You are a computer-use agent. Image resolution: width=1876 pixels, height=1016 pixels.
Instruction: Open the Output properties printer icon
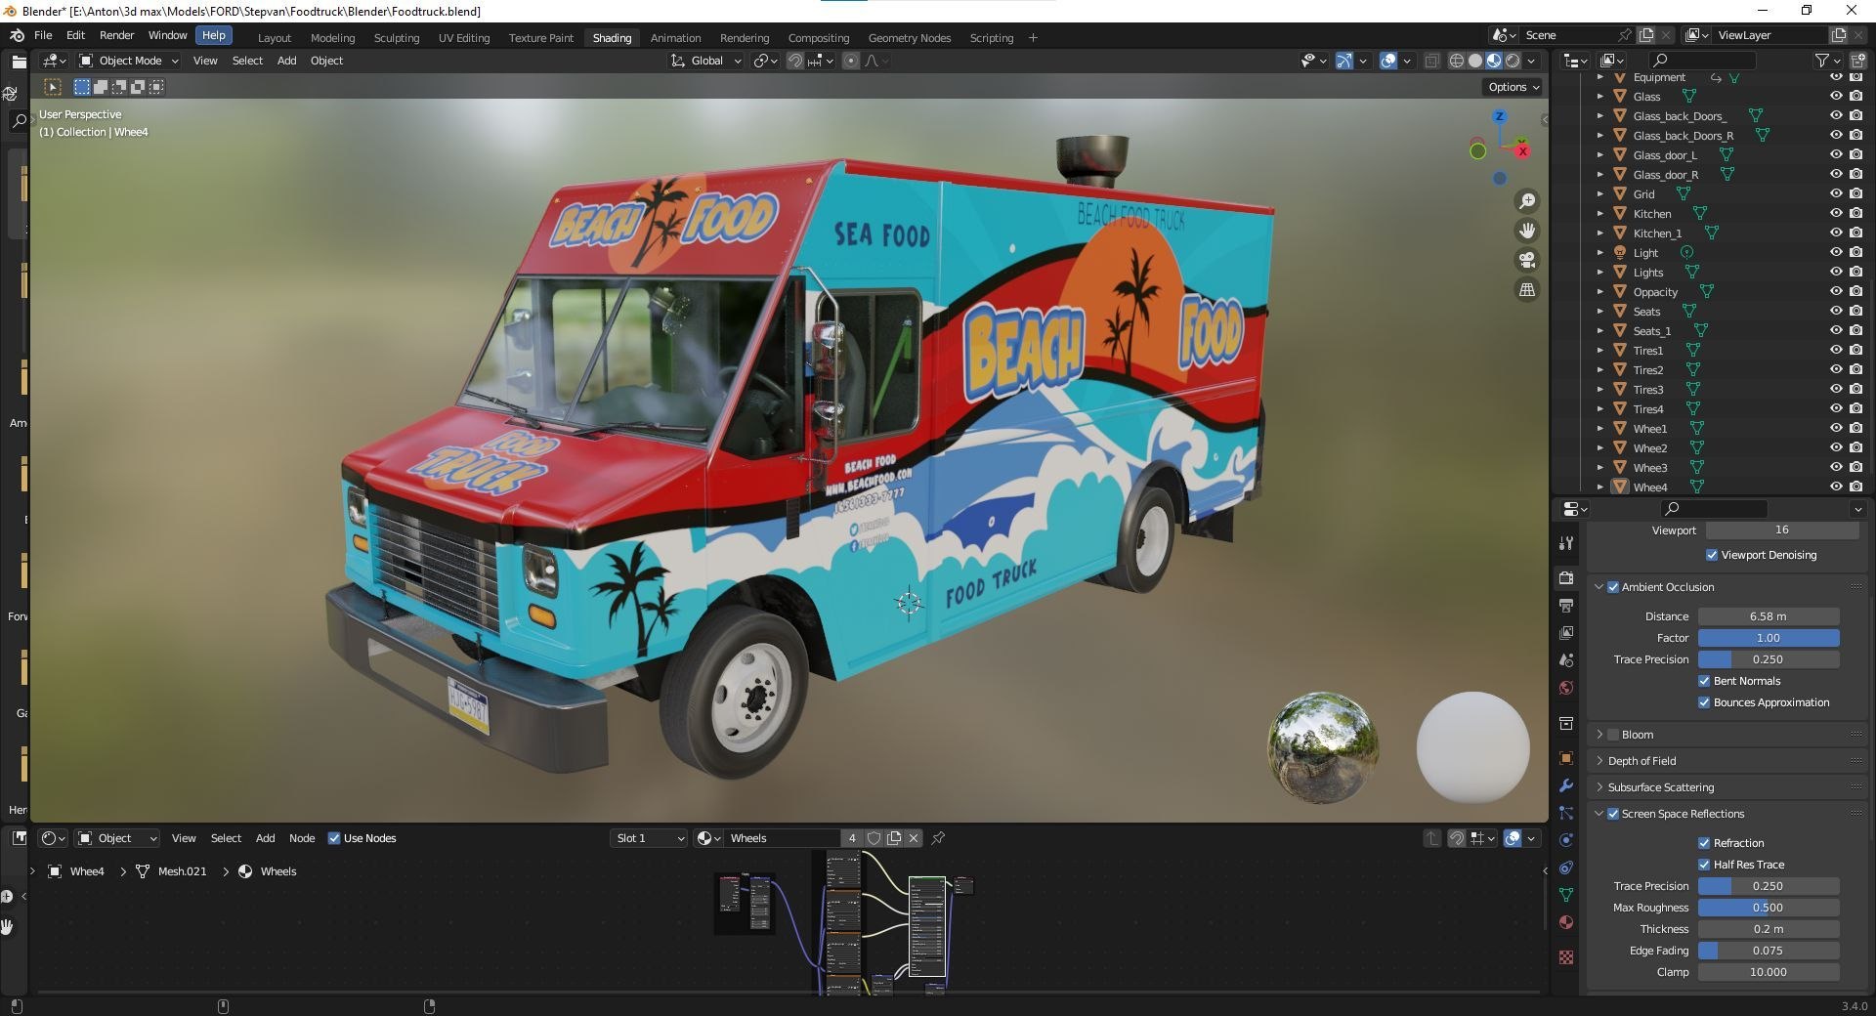(1566, 606)
